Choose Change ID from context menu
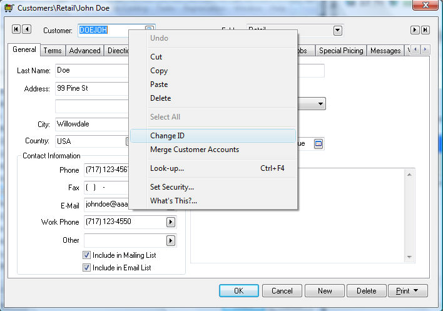Image resolution: width=443 pixels, height=311 pixels. click(x=167, y=136)
